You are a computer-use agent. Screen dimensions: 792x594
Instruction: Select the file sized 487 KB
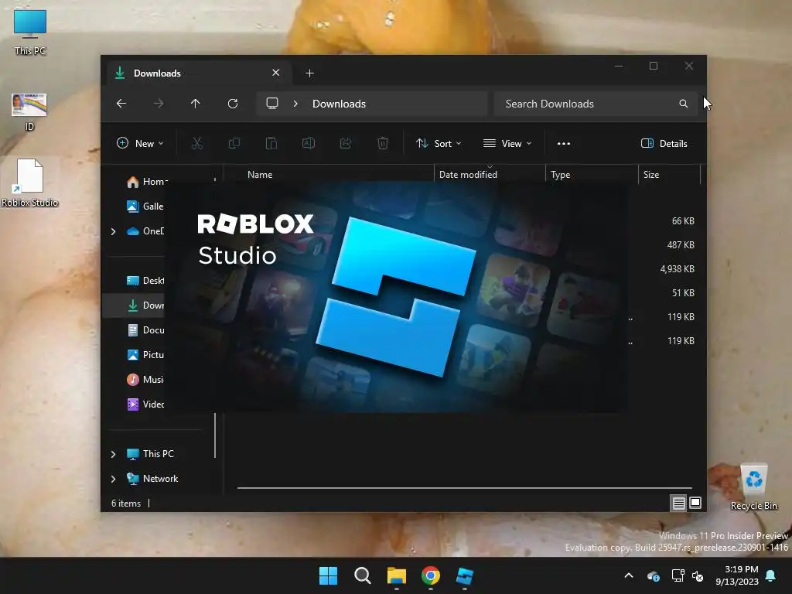click(681, 245)
